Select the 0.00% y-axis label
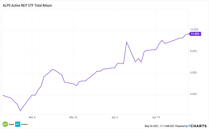 point(194,95)
